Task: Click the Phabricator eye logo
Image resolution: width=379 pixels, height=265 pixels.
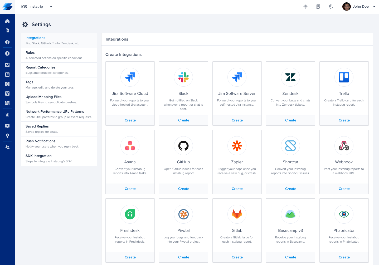Action: tap(344, 214)
